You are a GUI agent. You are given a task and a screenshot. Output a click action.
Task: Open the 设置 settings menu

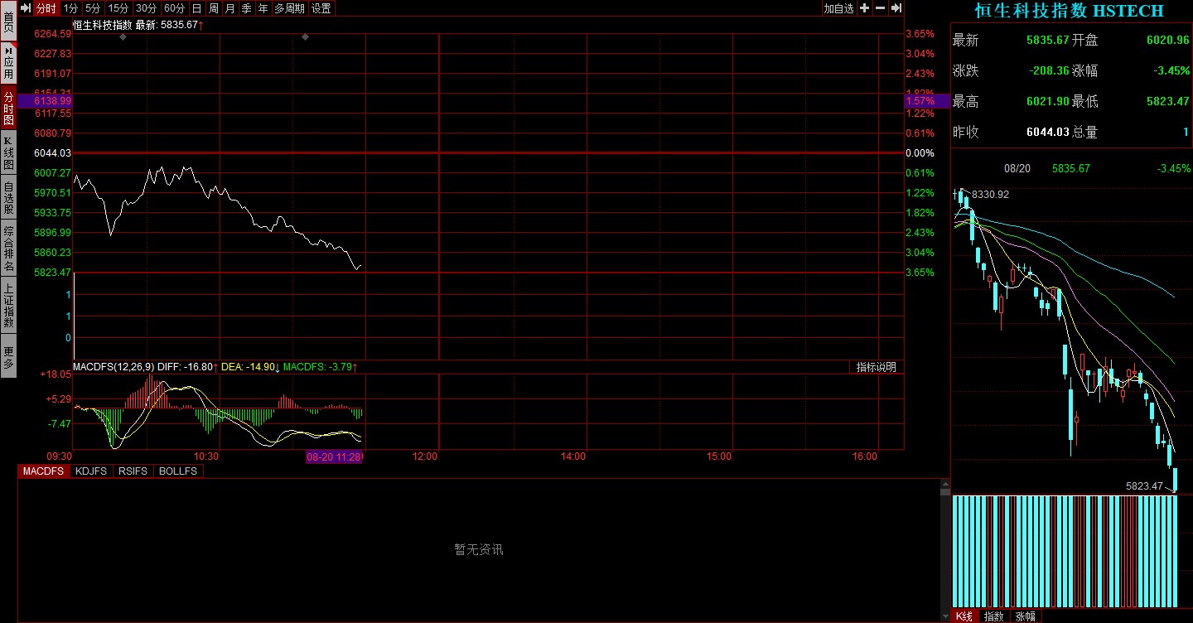pyautogui.click(x=321, y=8)
